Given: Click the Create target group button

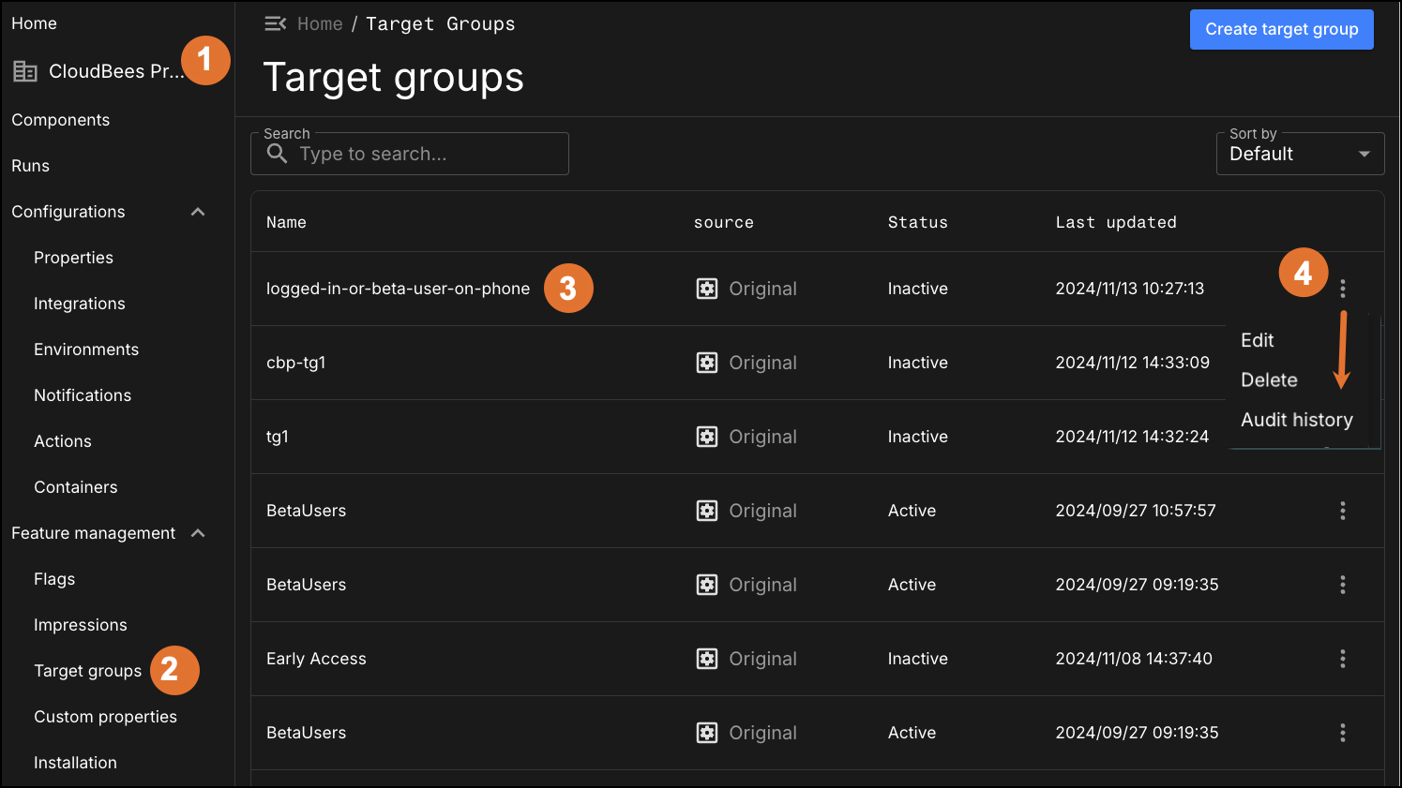Looking at the screenshot, I should pyautogui.click(x=1282, y=29).
